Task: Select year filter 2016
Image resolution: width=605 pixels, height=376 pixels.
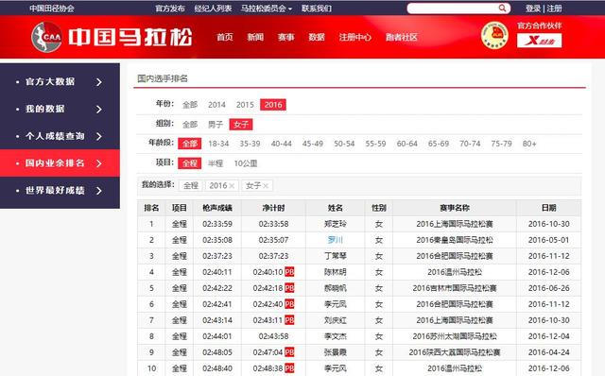Action: point(273,105)
